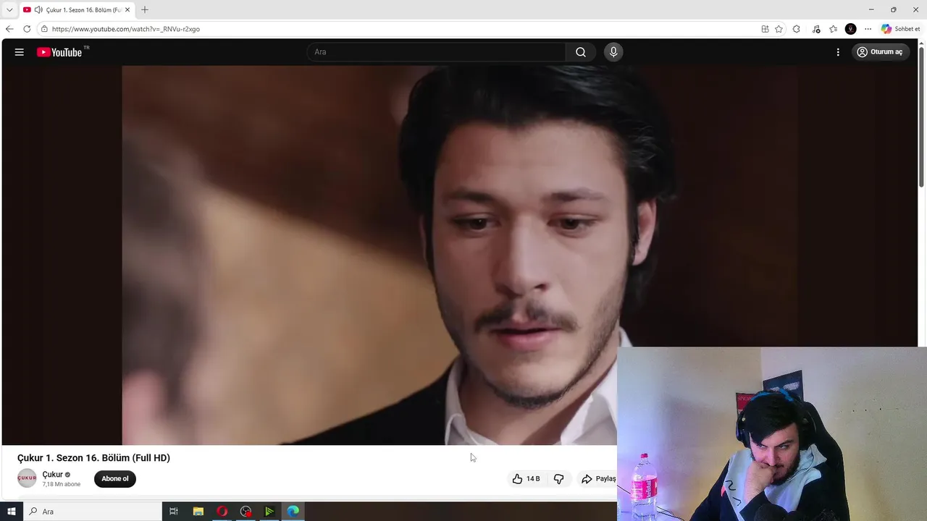Focus the YouTube Ara search field
This screenshot has height=521, width=927.
click(x=437, y=52)
